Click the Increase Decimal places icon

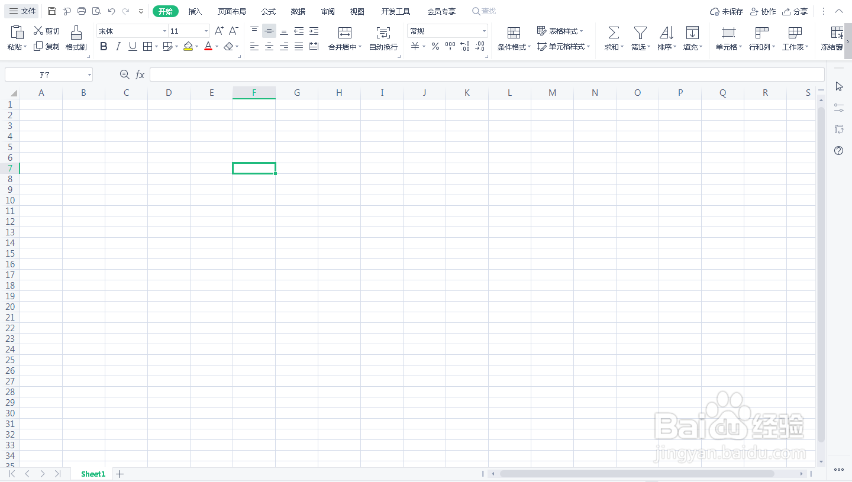pos(464,46)
